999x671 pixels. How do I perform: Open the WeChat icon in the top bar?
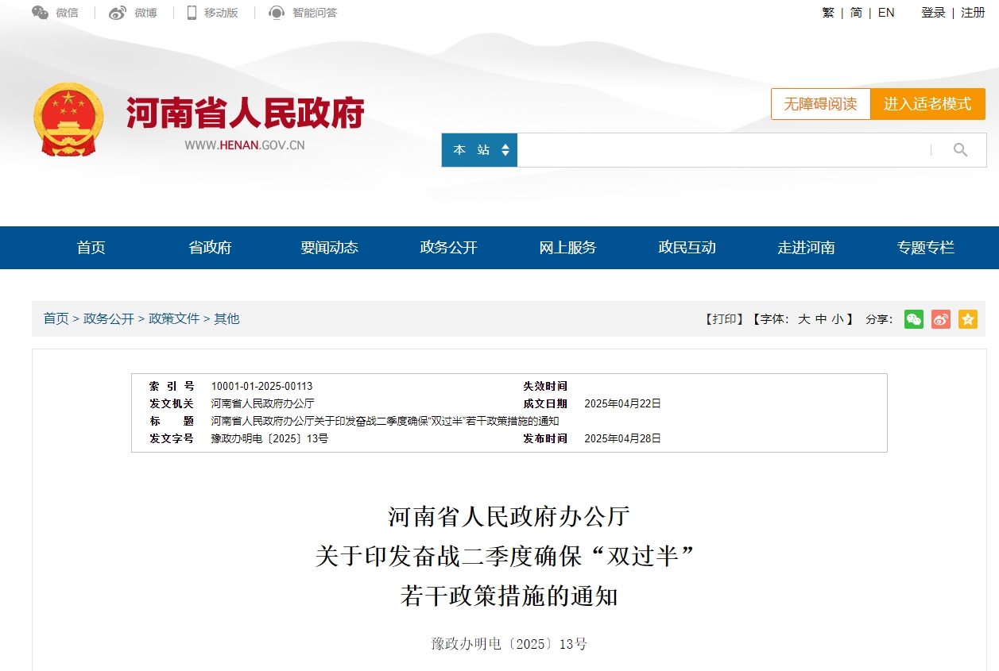41,13
